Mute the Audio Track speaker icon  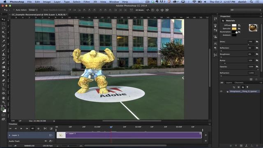pyautogui.click(x=46, y=141)
